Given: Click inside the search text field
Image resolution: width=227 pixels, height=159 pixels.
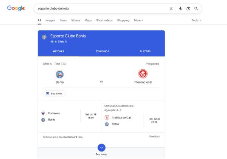Looking at the screenshot, I should click(98, 8).
